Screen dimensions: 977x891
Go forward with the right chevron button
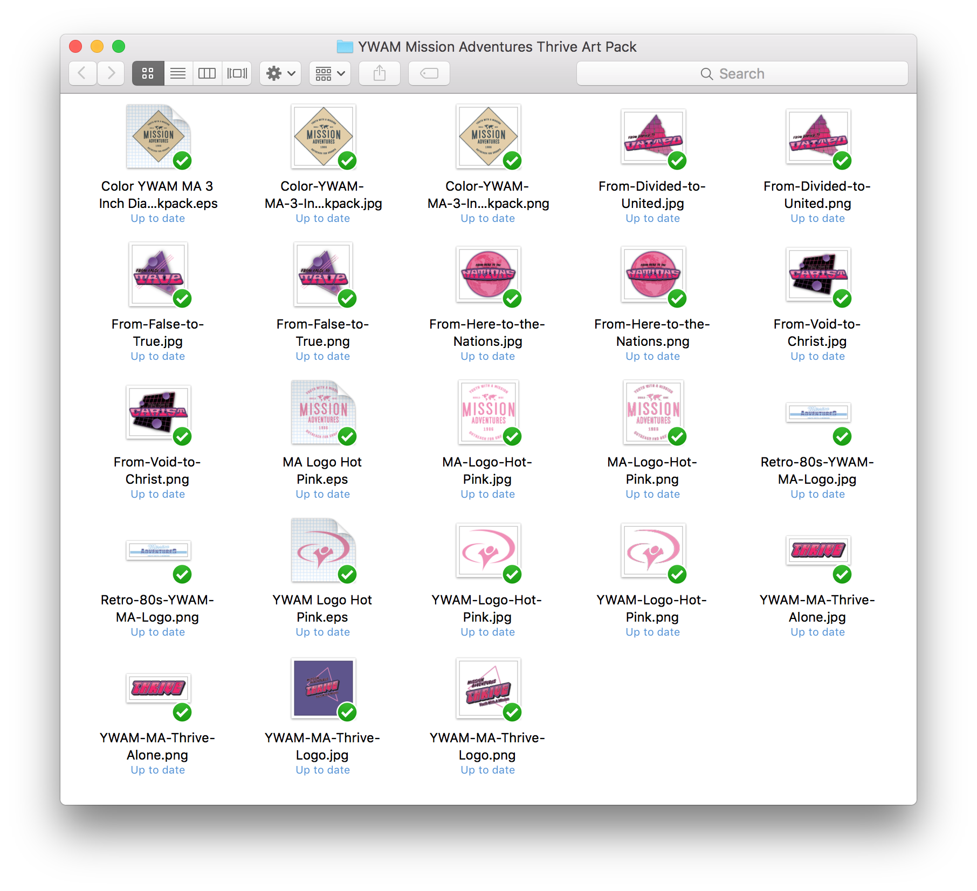point(111,73)
